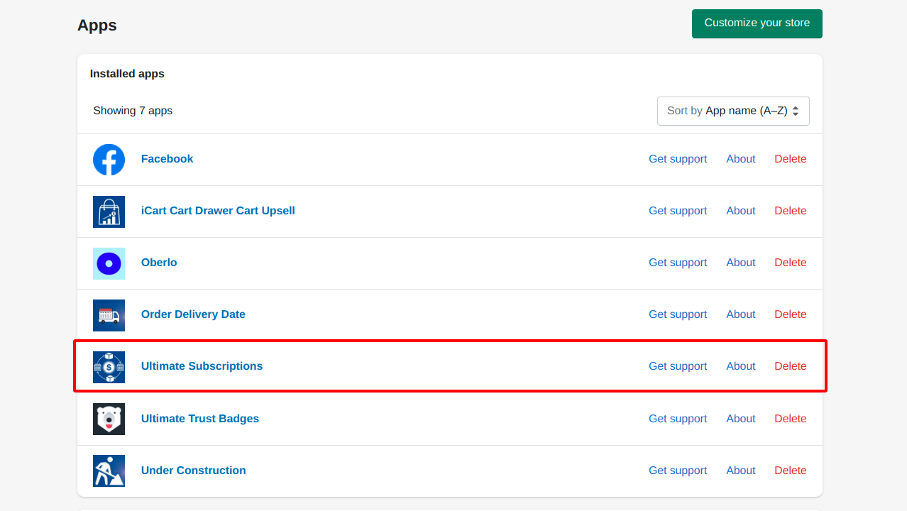
Task: Click the Ultimate Trust Badges bear icon
Action: click(x=109, y=419)
